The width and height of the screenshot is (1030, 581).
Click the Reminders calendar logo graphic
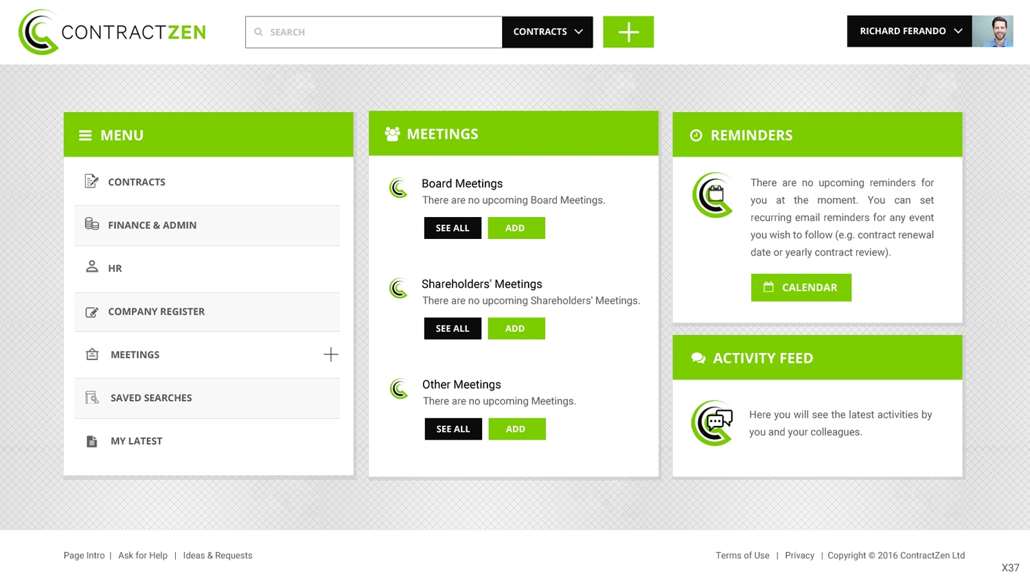(x=713, y=195)
